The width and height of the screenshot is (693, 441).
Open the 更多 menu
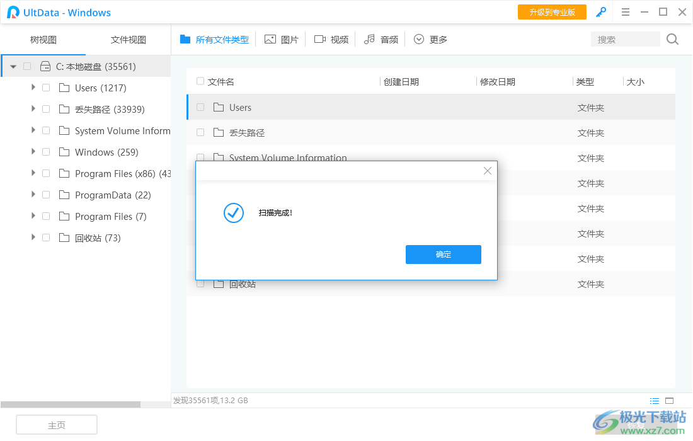(x=430, y=38)
